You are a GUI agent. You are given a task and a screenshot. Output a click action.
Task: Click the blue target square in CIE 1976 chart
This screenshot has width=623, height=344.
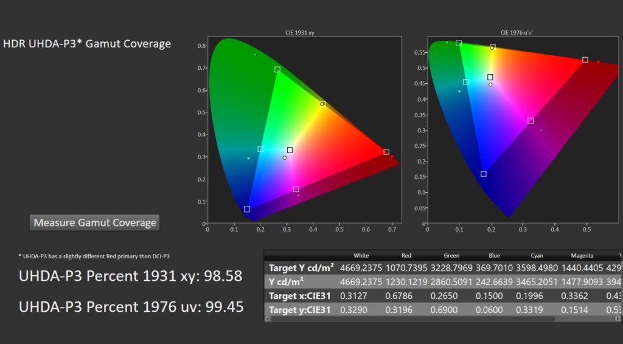pos(484,174)
